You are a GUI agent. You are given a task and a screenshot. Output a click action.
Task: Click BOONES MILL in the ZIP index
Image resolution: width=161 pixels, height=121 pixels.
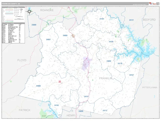pyautogui.click(x=12, y=28)
